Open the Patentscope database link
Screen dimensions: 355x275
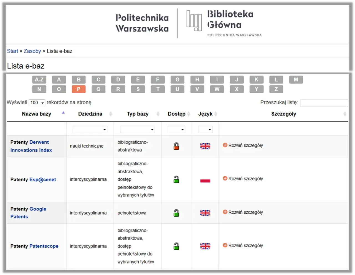point(44,246)
